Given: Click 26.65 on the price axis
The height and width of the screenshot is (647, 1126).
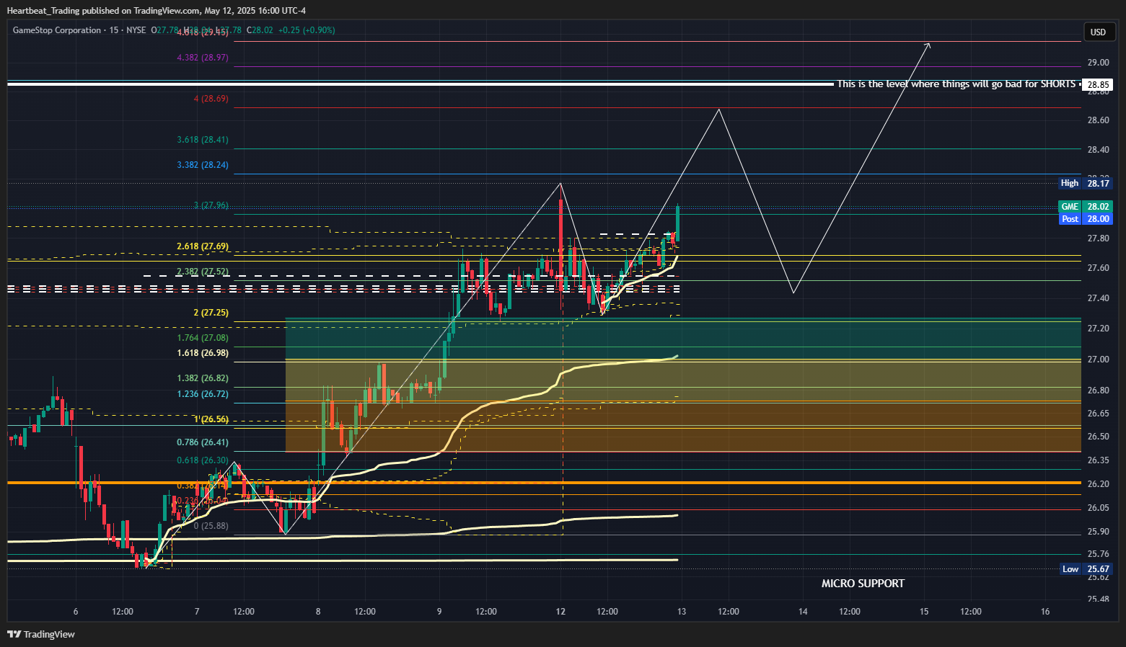Looking at the screenshot, I should (x=1098, y=414).
